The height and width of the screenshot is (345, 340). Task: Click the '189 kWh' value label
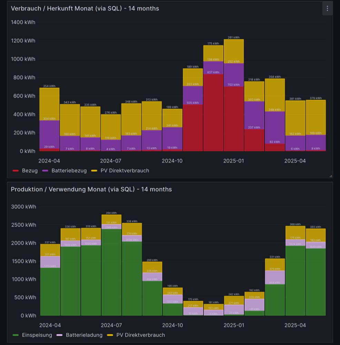[x=193, y=67]
